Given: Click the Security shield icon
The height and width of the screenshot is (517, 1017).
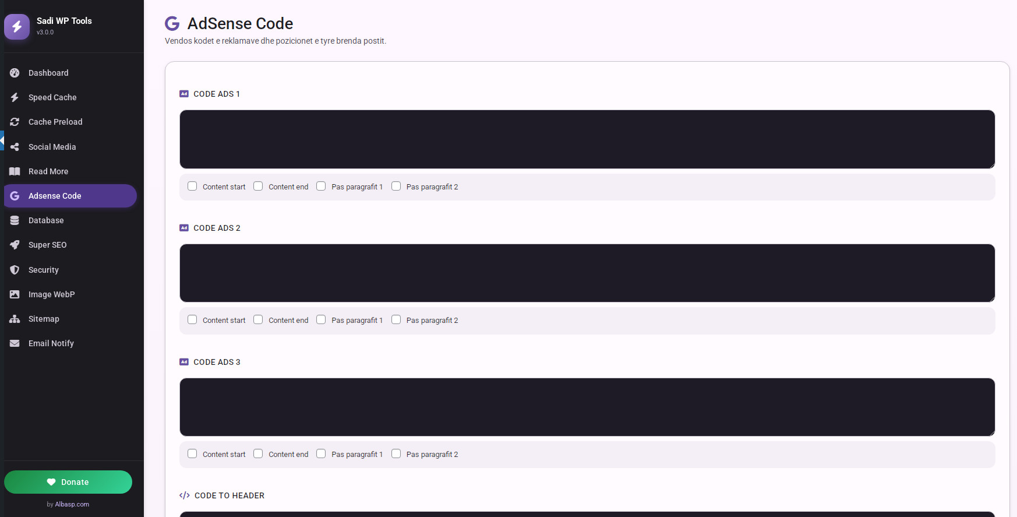Looking at the screenshot, I should (15, 270).
